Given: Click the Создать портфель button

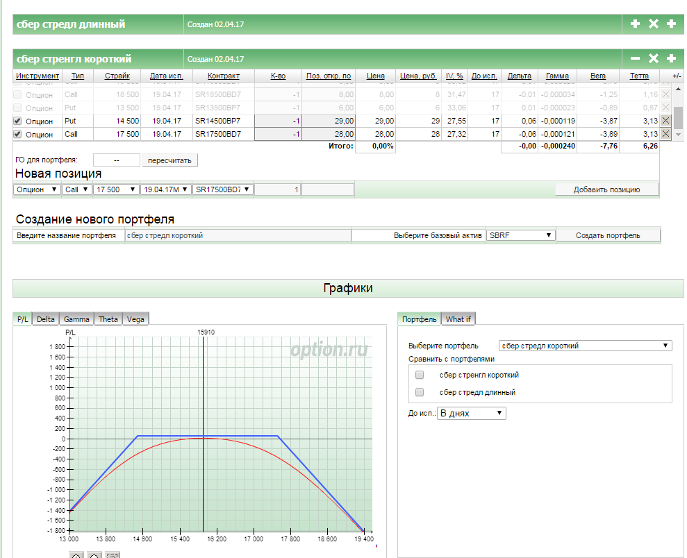Looking at the screenshot, I should pos(608,235).
